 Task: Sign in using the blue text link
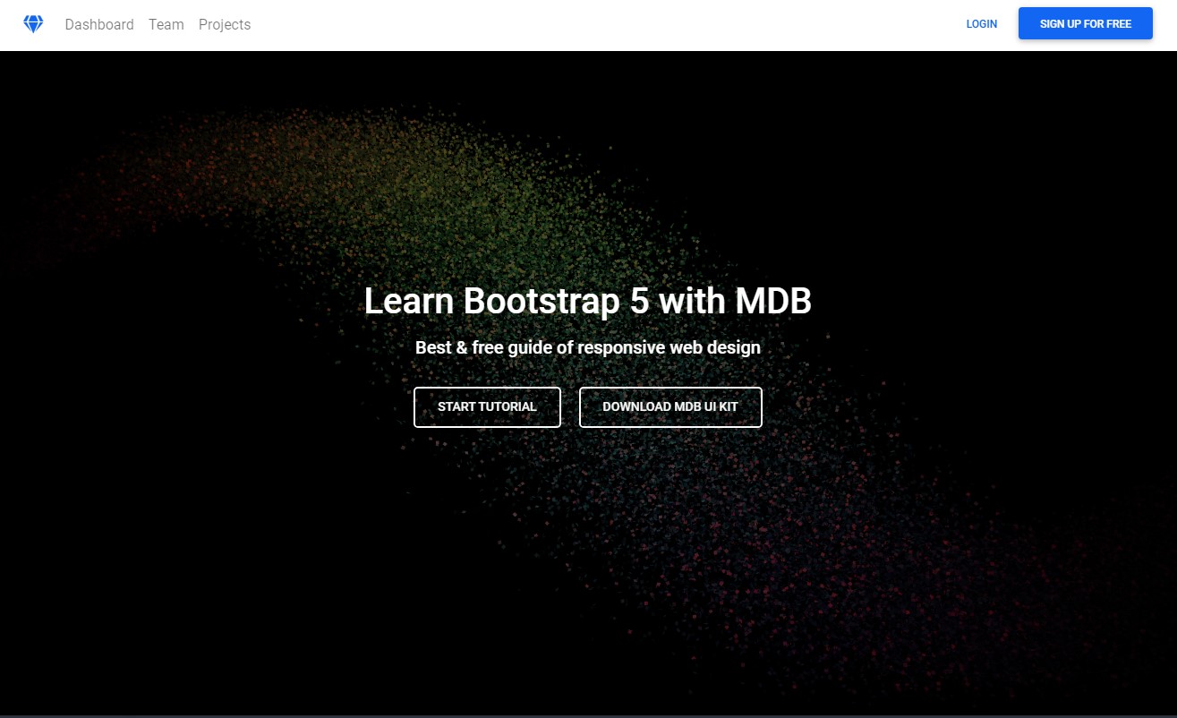pyautogui.click(x=981, y=24)
